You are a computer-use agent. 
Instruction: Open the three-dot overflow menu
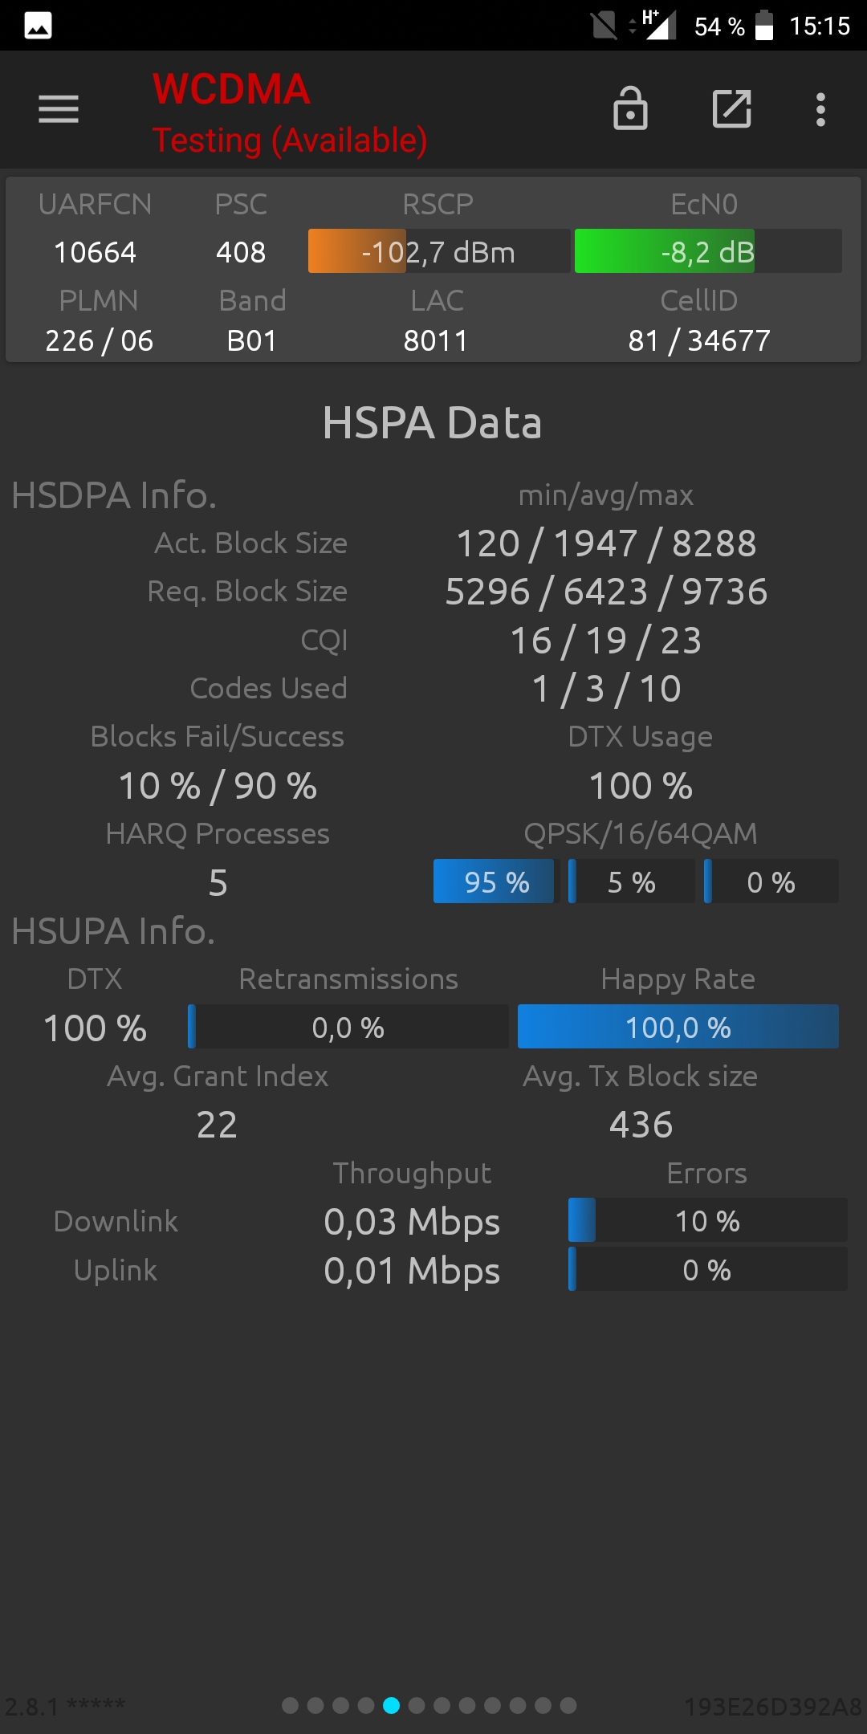pyautogui.click(x=820, y=109)
